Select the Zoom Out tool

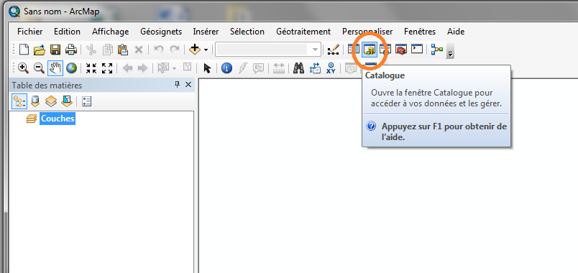pos(39,68)
